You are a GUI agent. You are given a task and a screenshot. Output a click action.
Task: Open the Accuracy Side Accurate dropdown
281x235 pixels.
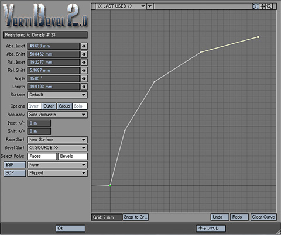coord(57,115)
